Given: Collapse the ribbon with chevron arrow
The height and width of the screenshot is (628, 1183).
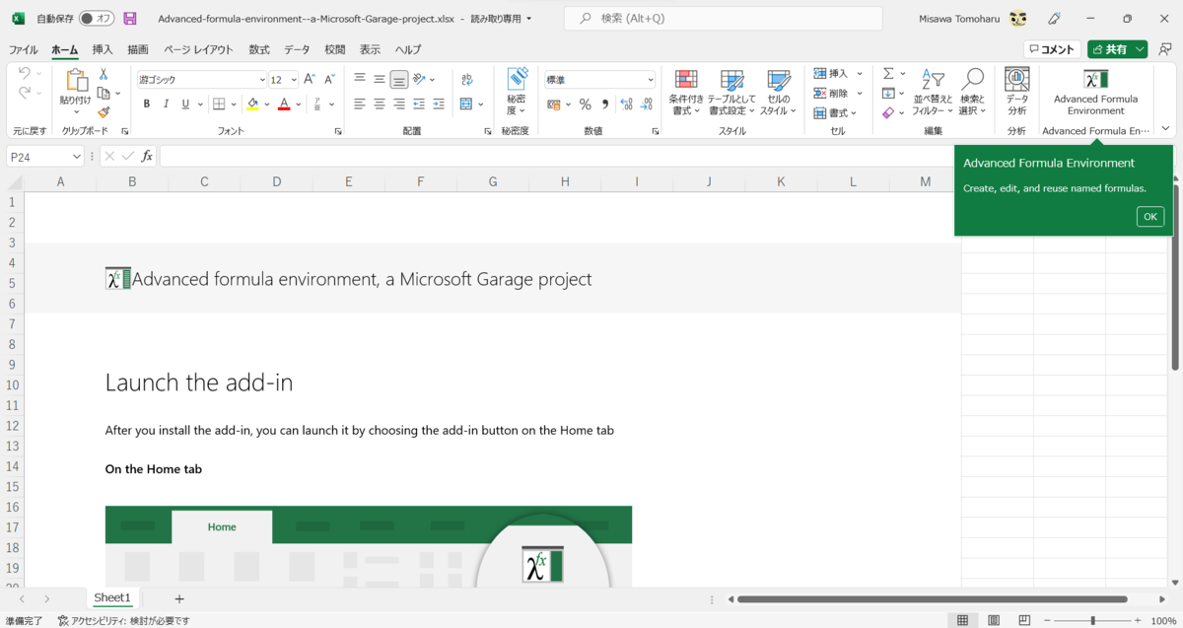Looking at the screenshot, I should click(x=1165, y=128).
